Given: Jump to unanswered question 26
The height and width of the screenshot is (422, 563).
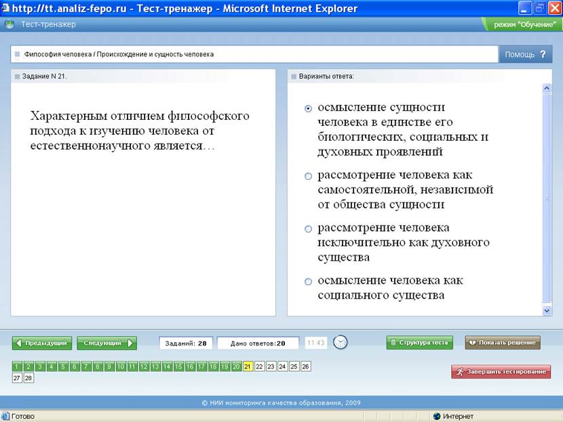Looking at the screenshot, I should pyautogui.click(x=305, y=366).
